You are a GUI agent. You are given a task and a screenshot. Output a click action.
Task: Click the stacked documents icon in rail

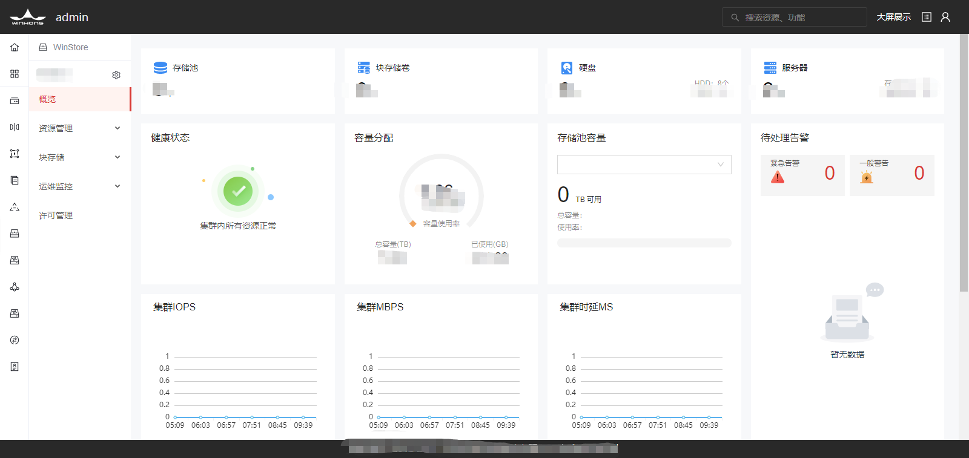point(15,180)
